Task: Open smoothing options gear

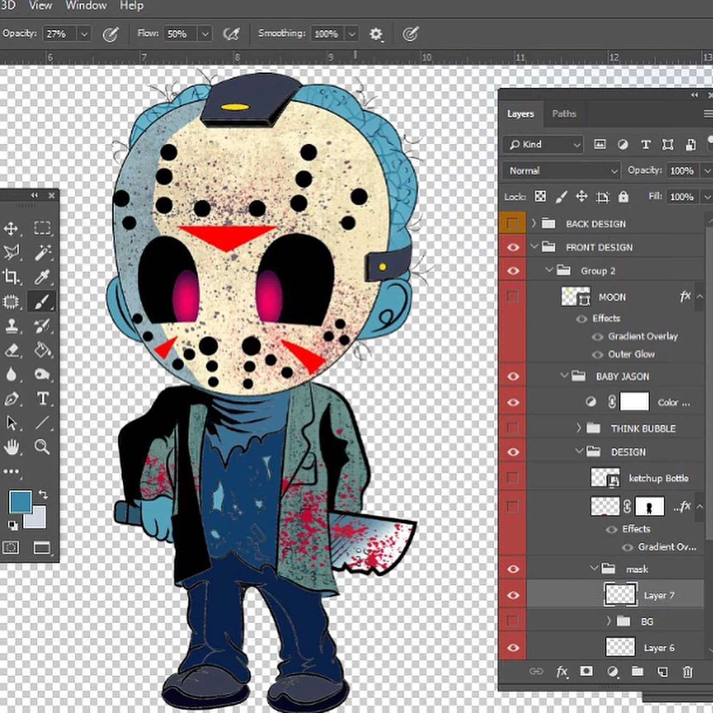Action: tap(376, 34)
